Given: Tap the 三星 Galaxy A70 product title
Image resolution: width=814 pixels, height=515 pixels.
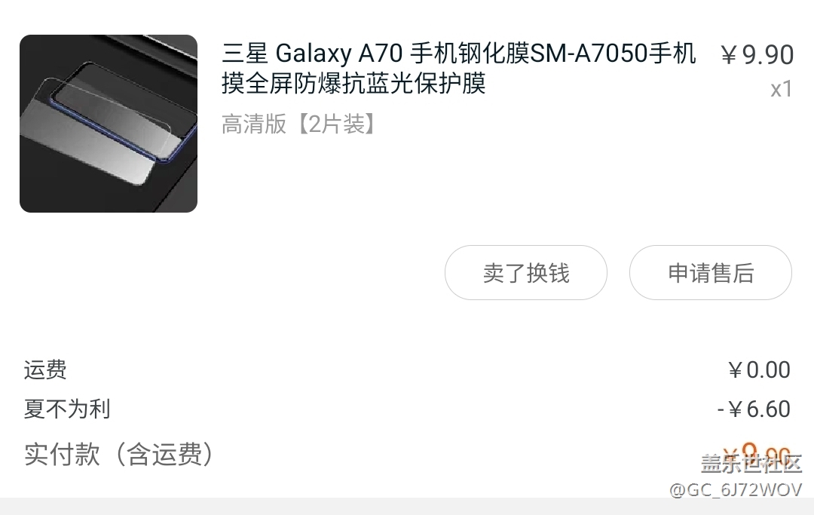Looking at the screenshot, I should (x=460, y=53).
